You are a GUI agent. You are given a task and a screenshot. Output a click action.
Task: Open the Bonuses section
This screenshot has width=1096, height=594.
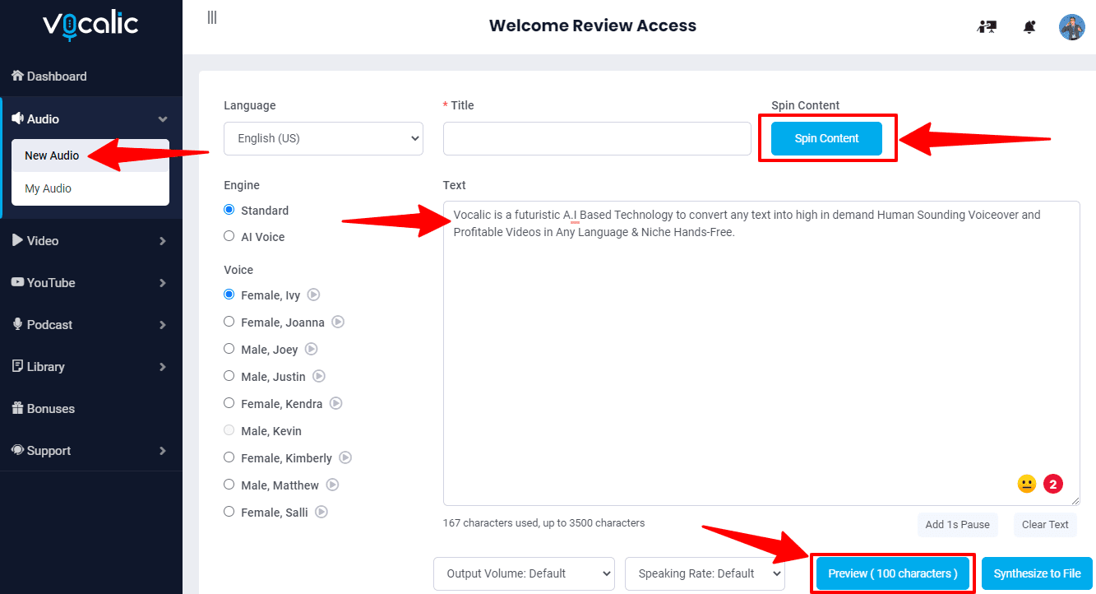[90, 408]
